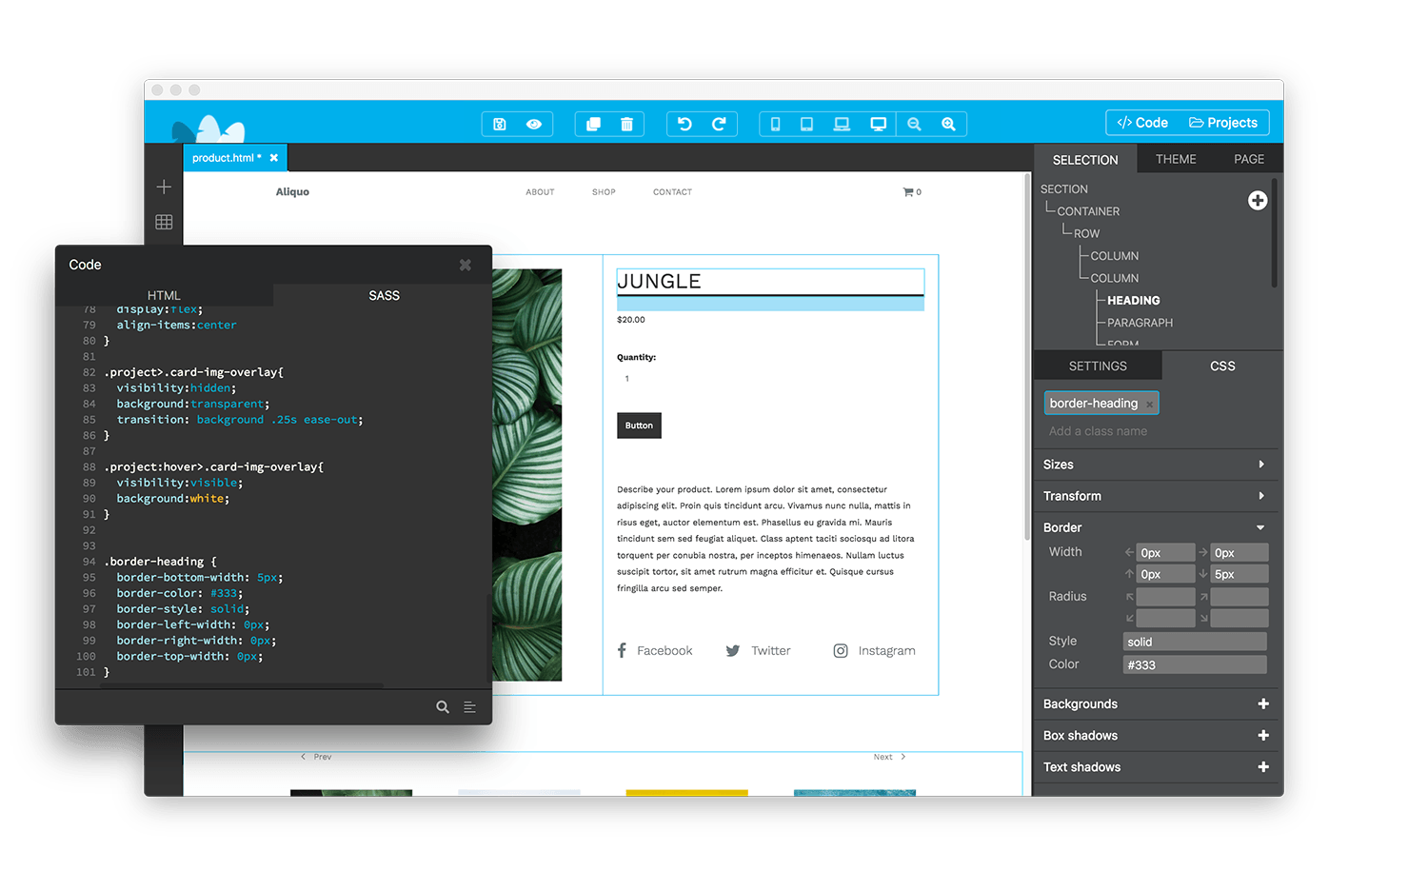Viewport: 1428px width, 891px height.
Task: Switch to the HTML tab in the Code panel
Action: point(164,295)
